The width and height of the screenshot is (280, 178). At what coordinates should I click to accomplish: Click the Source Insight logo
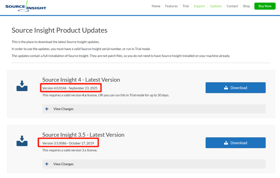pos(26,6)
